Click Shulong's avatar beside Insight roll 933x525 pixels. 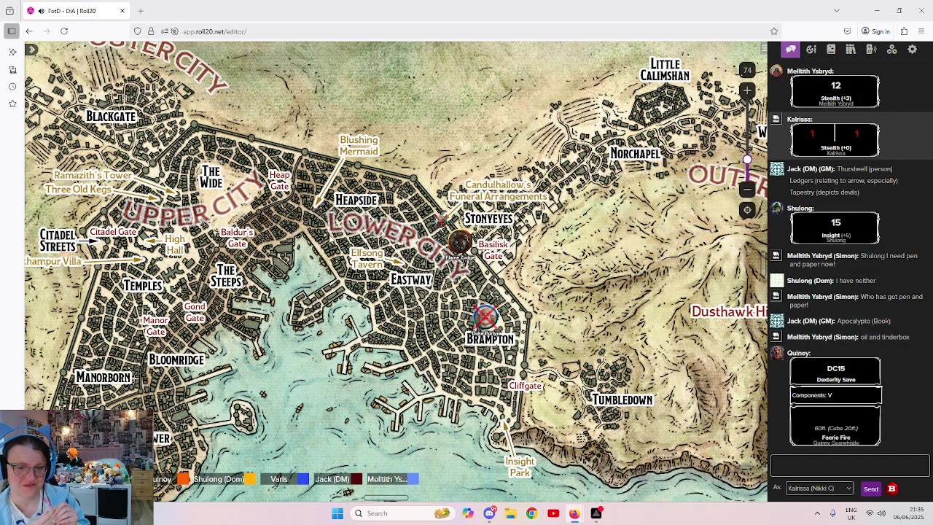pos(777,209)
